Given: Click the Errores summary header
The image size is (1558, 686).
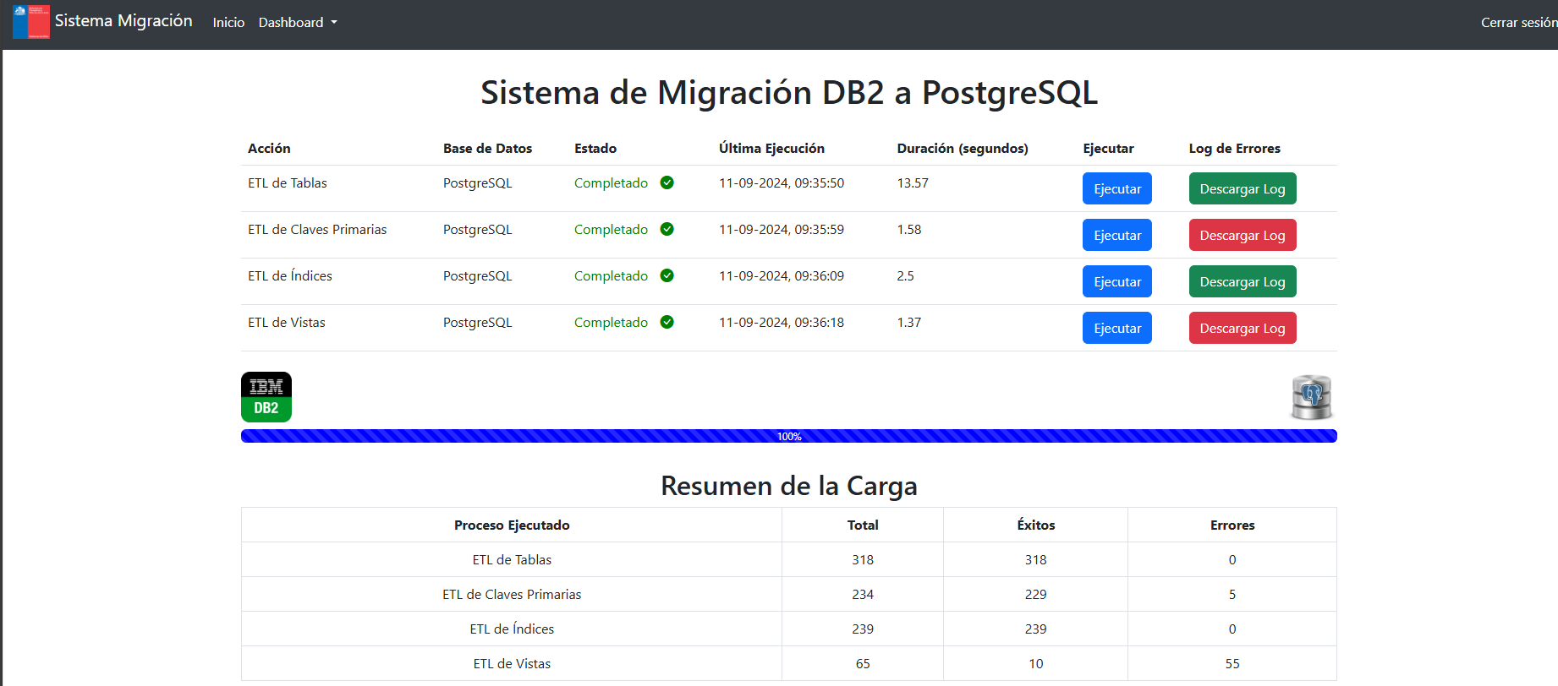Looking at the screenshot, I should pos(1232,525).
